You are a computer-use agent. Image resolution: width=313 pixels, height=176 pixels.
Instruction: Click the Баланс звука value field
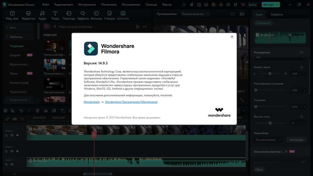pyautogui.click(x=298, y=74)
